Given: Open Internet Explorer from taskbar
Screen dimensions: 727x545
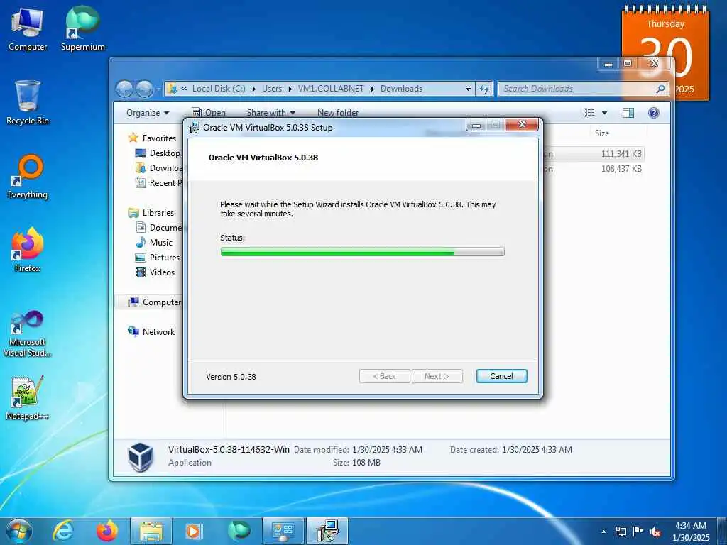Looking at the screenshot, I should tap(63, 531).
